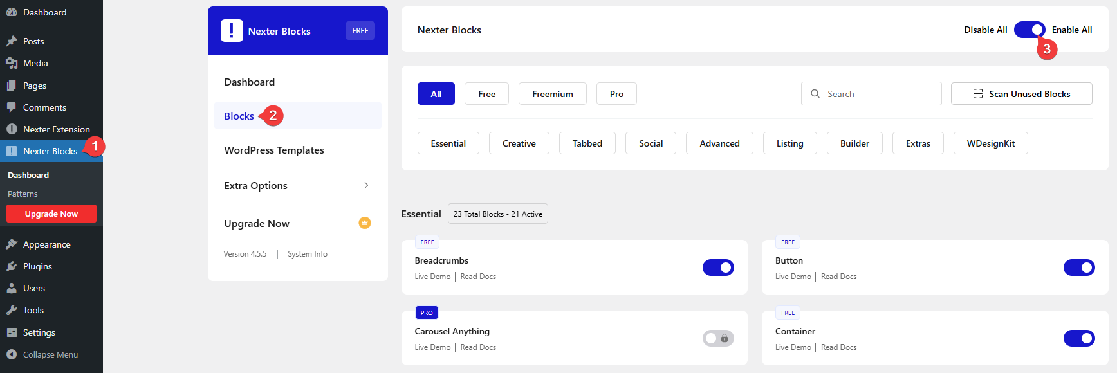
Task: Click the FREE badge in panel header
Action: coord(360,30)
